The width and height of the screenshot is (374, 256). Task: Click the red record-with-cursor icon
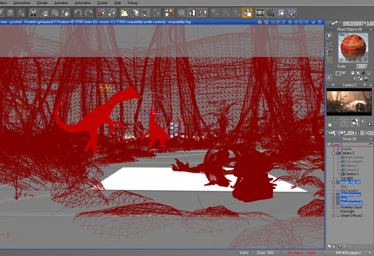pos(101,13)
